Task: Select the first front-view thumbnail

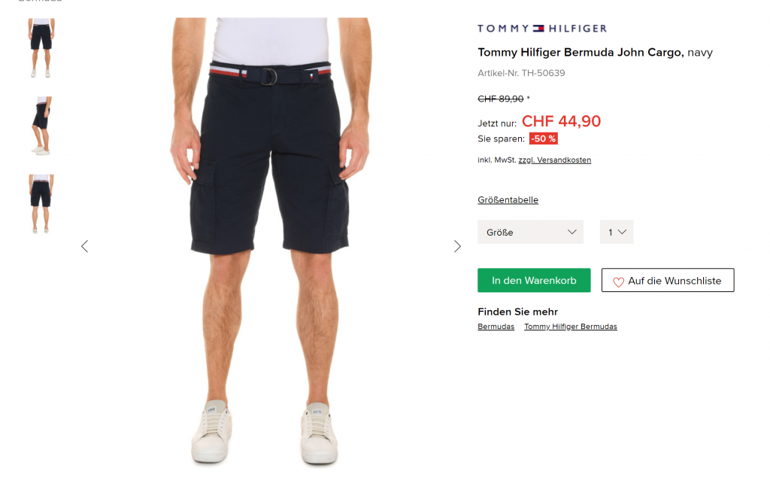Action: [x=41, y=47]
